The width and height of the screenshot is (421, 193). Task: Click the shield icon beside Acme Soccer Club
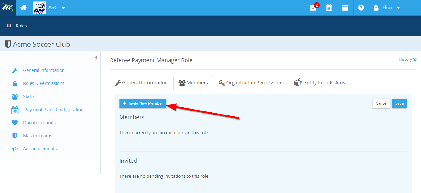coord(8,44)
